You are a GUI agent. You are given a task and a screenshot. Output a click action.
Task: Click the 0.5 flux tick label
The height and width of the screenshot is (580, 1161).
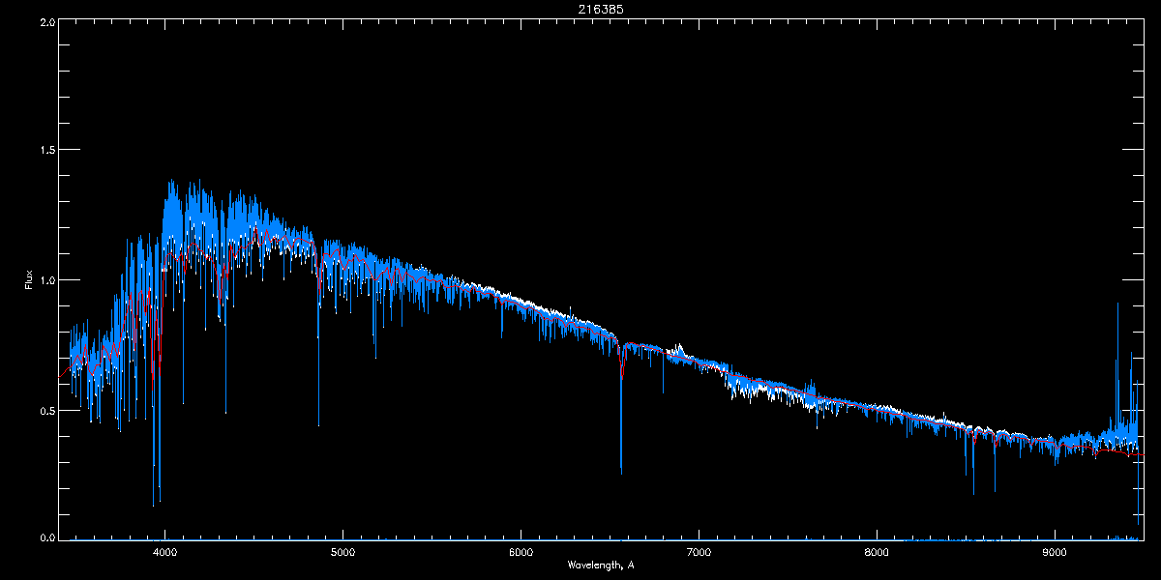(x=45, y=410)
